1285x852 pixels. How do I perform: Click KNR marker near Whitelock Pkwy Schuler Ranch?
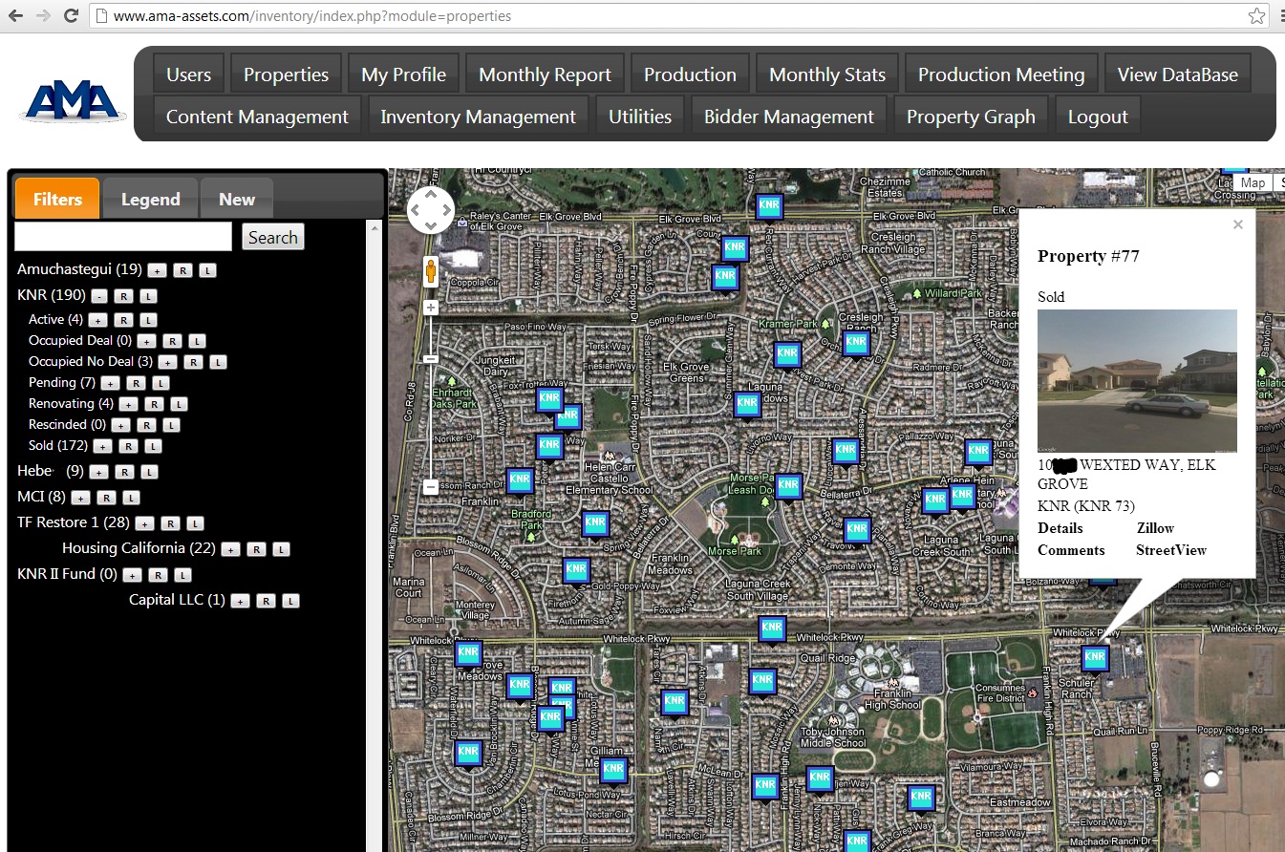1095,658
